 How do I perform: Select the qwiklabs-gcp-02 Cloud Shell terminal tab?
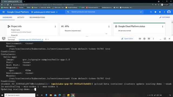(30, 39)
